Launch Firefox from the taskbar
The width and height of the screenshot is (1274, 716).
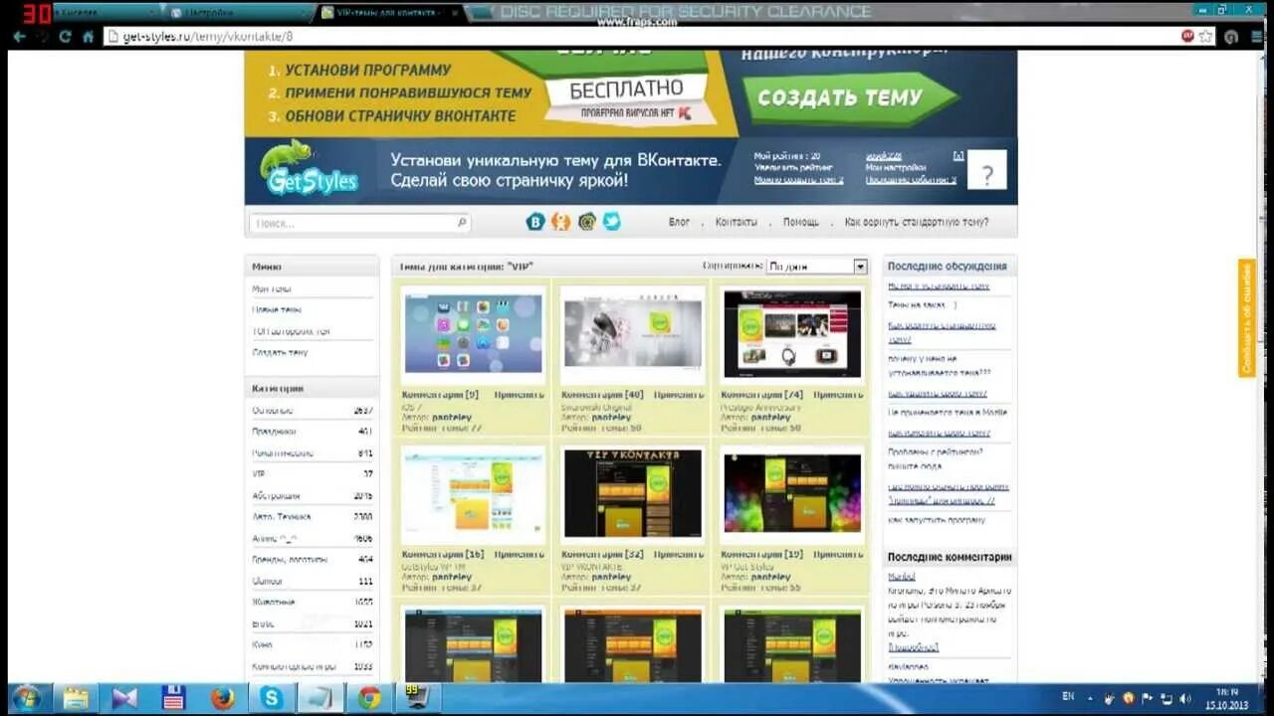point(223,698)
